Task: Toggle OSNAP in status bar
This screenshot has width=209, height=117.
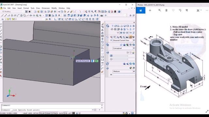Action: [48, 113]
